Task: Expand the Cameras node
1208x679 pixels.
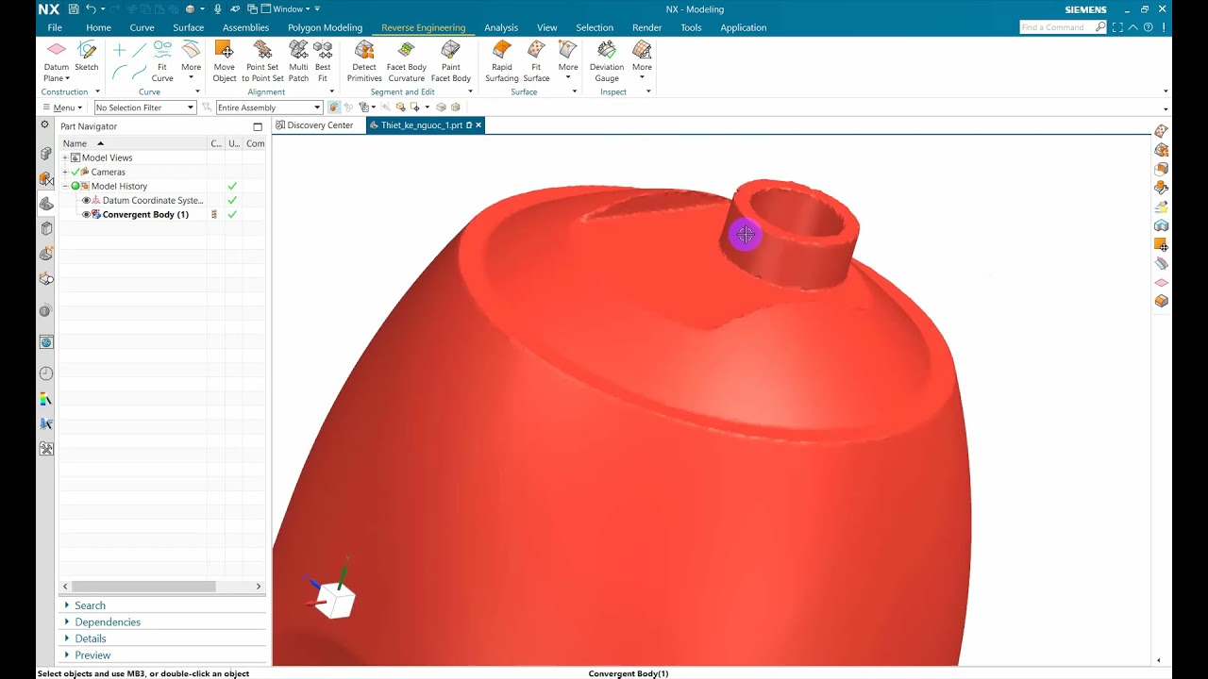Action: point(65,172)
